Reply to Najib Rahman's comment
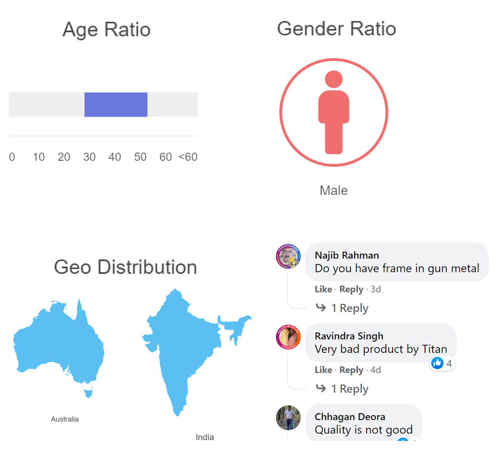The height and width of the screenshot is (455, 493). [x=351, y=289]
